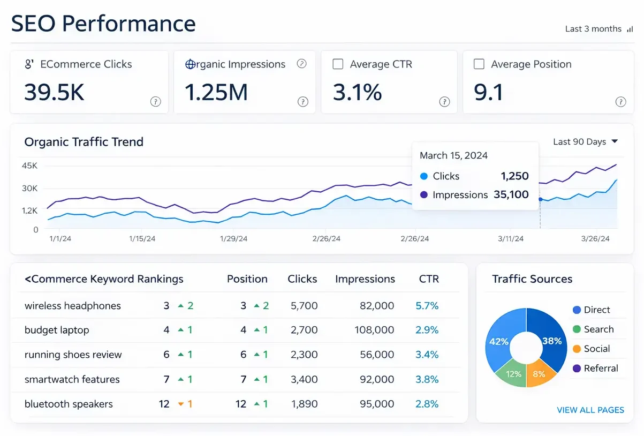Click the orange down arrow in bluetooth speakers row
Screen dimensions: 644x436
pyautogui.click(x=180, y=404)
